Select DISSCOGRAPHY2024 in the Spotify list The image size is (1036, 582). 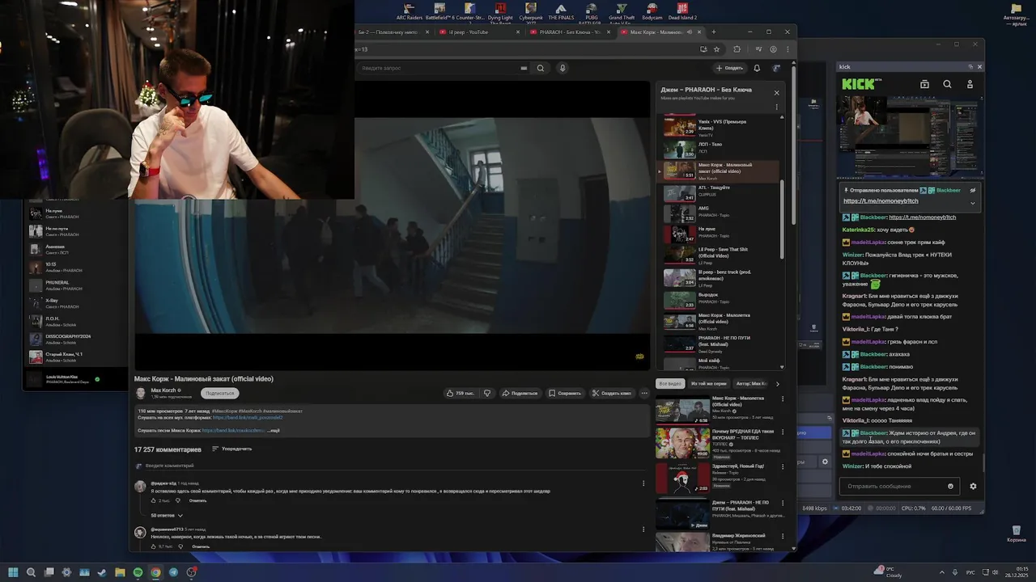69,338
